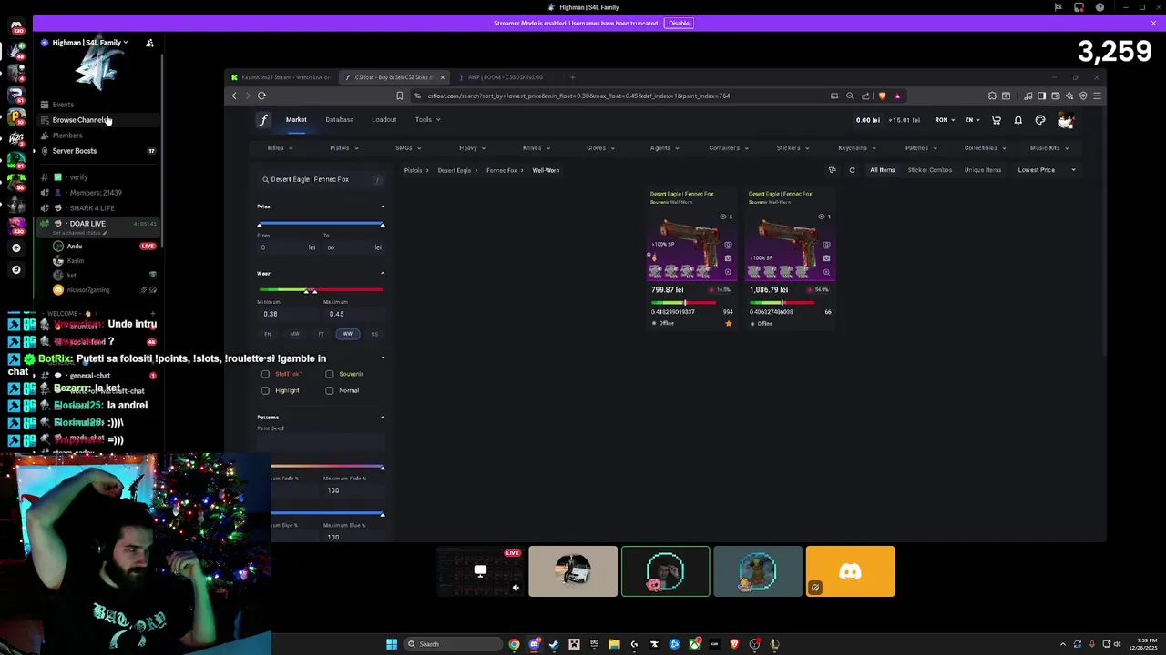The height and width of the screenshot is (655, 1166).
Task: Bookmark the current page icon
Action: (399, 96)
